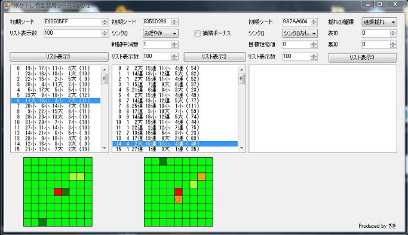Viewport: 408px width, 235px height.
Task: Click the first list's scroll down arrow
Action: [105, 148]
